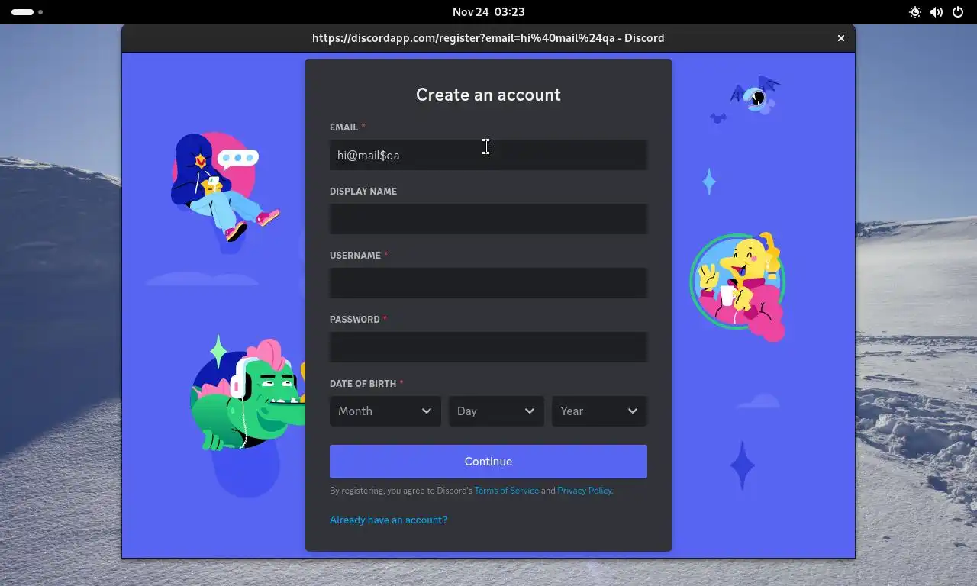977x586 pixels.
Task: Open the Day dropdown
Action: coord(496,411)
